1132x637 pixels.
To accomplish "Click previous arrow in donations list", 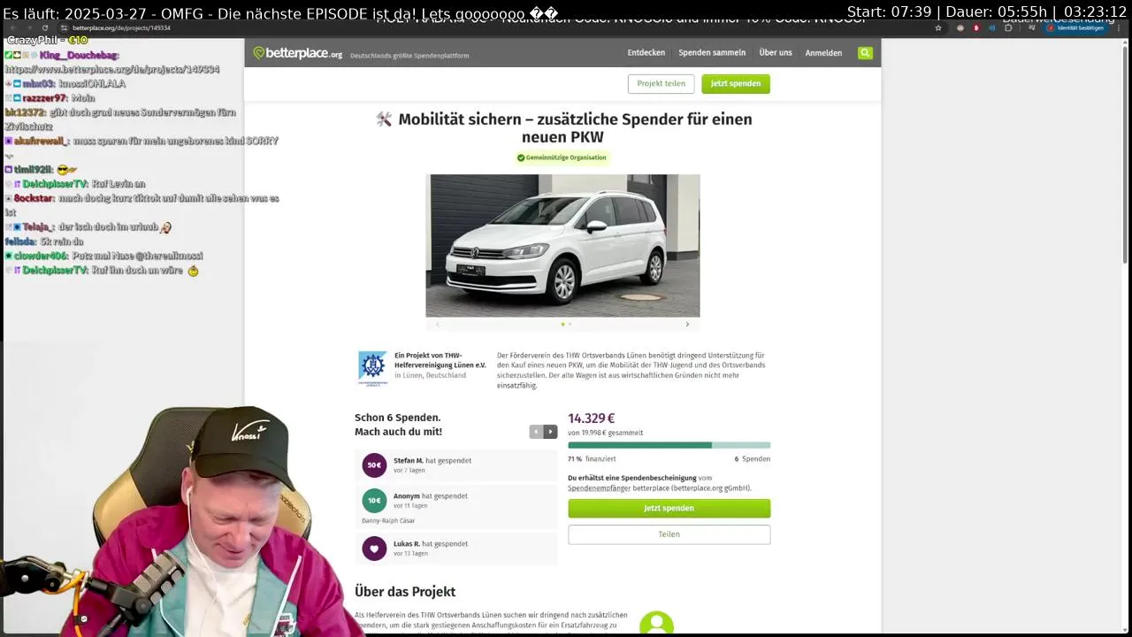I will (x=536, y=432).
